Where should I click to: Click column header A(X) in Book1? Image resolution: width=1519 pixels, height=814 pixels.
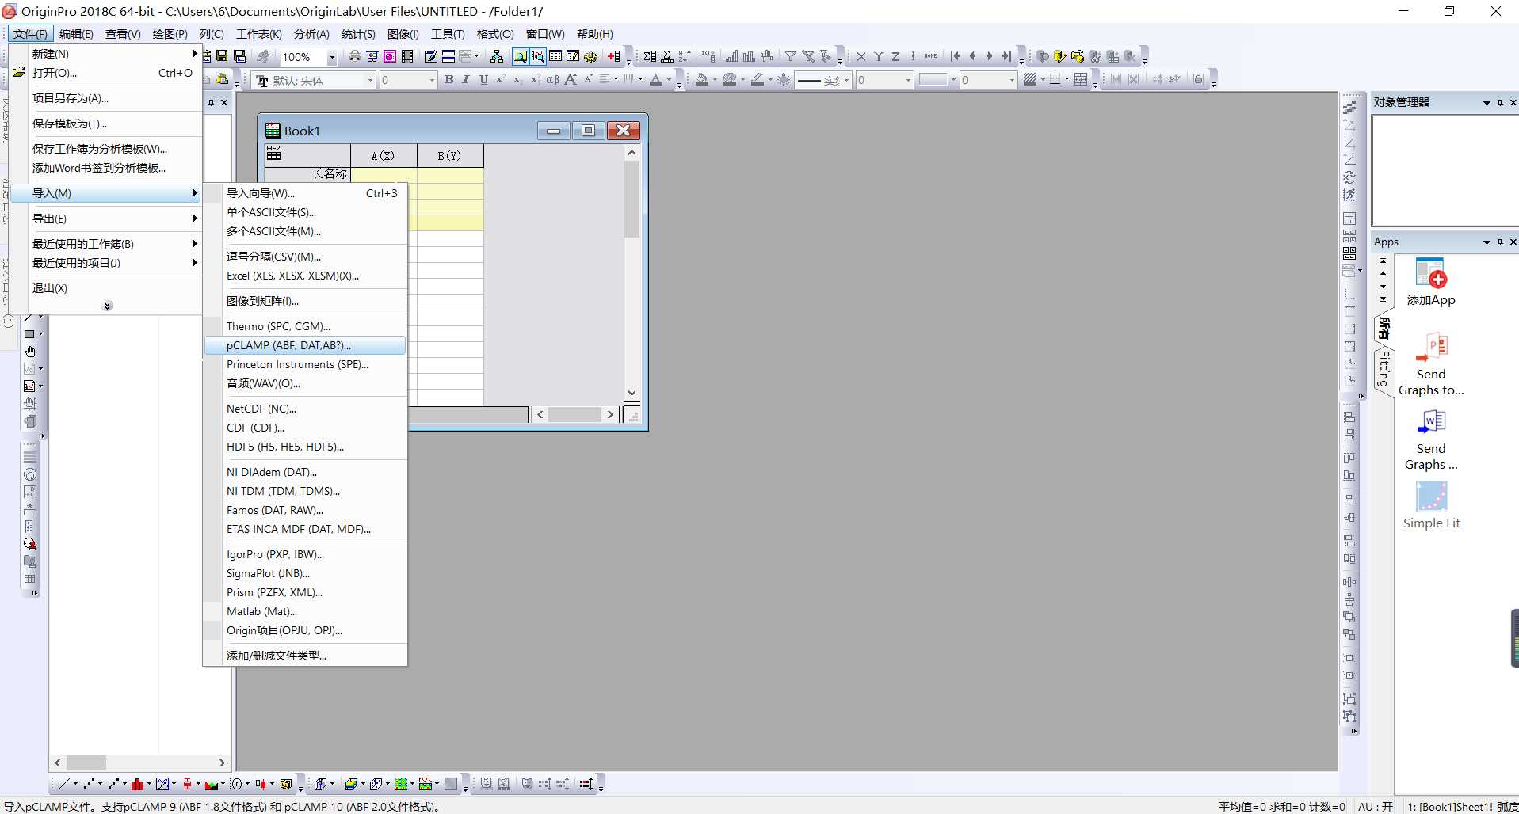[x=383, y=156]
